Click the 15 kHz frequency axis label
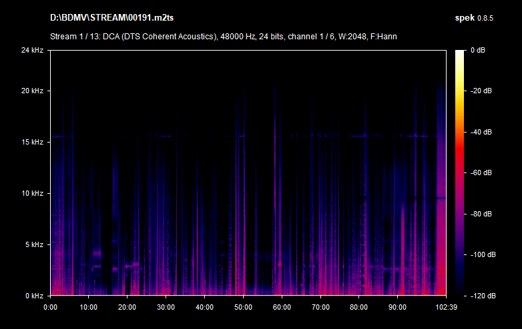Screen dimensions: 522x329 point(32,142)
